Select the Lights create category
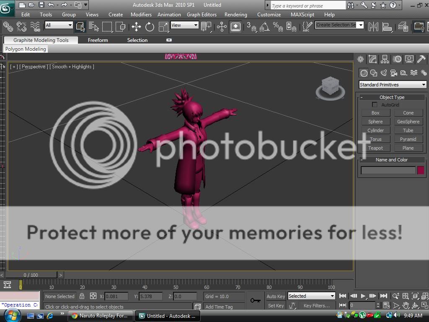The height and width of the screenshot is (322, 429). click(384, 73)
